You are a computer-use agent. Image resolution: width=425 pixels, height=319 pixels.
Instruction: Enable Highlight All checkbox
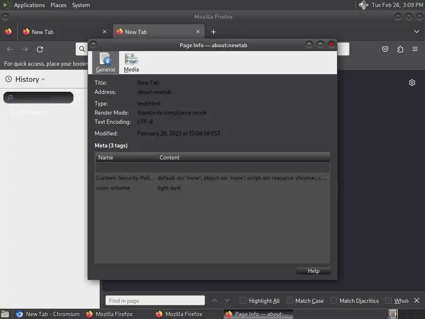pos(243,301)
